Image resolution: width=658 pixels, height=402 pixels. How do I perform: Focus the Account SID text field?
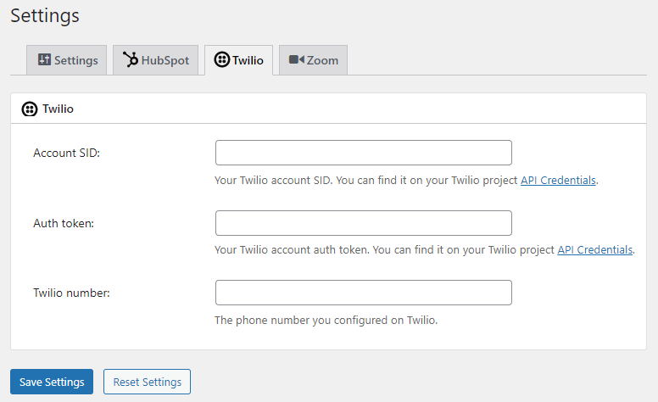[363, 153]
